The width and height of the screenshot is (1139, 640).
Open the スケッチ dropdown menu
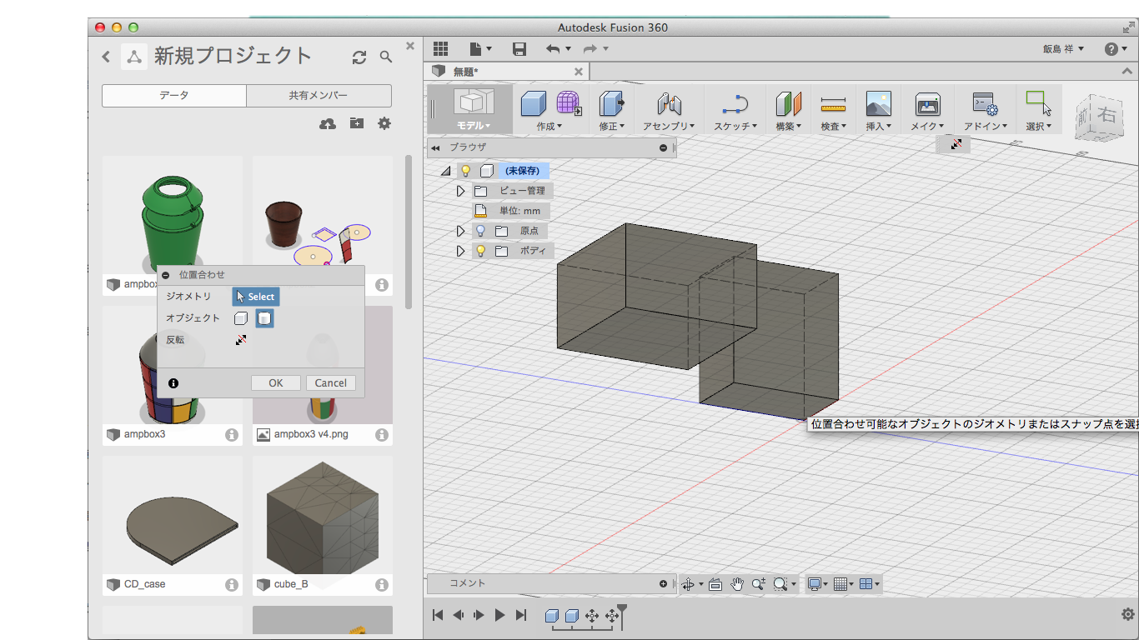pos(735,127)
